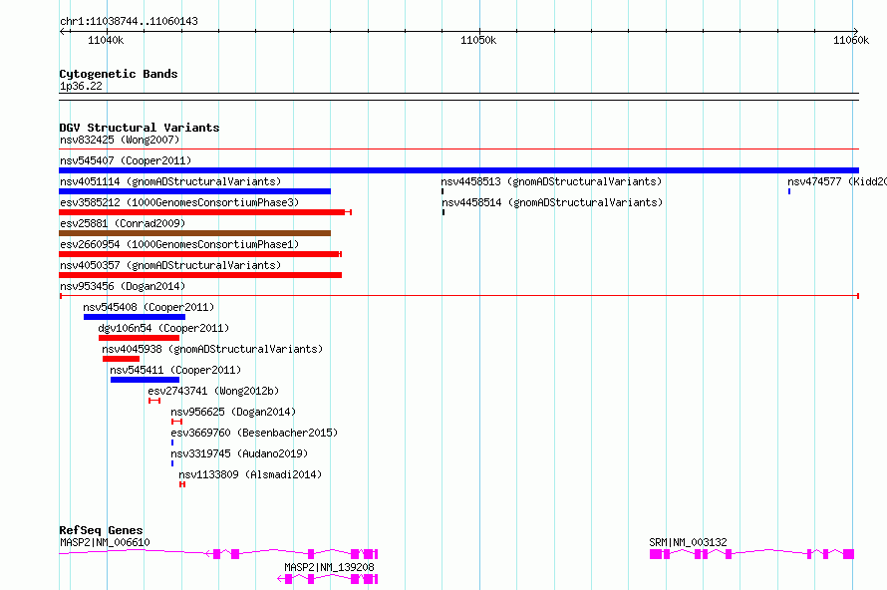
Task: Select the dgv106n54 red variant bar
Action: tap(140, 338)
